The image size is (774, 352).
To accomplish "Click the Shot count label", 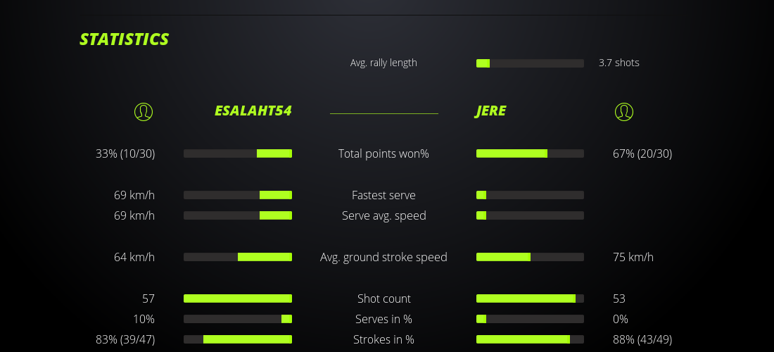I will pos(383,298).
